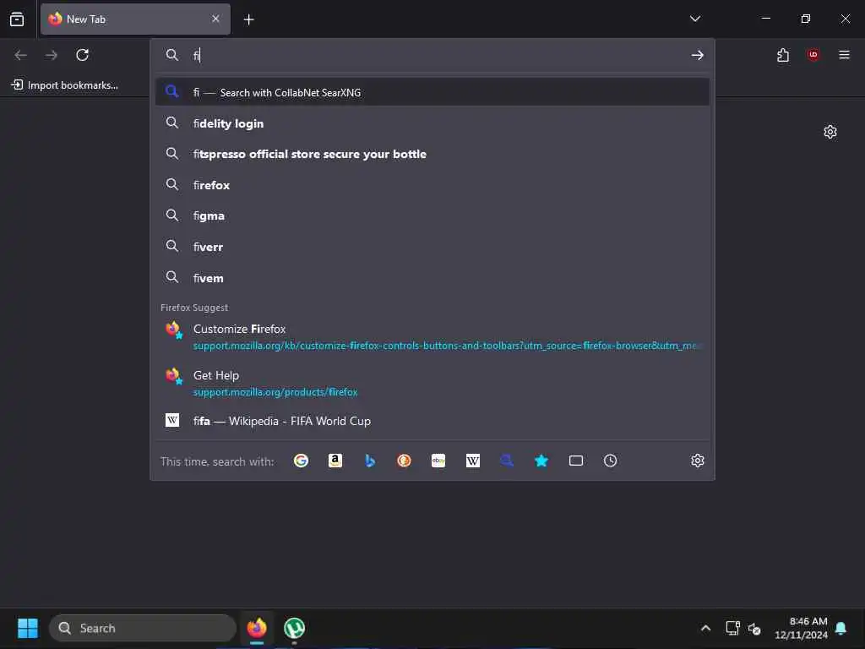Open the Extensions puzzle icon
This screenshot has height=649, width=865.
pyautogui.click(x=783, y=55)
